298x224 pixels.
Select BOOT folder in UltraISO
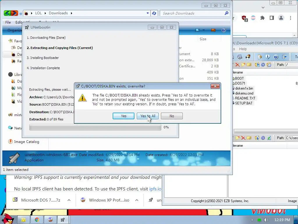[x=239, y=78]
